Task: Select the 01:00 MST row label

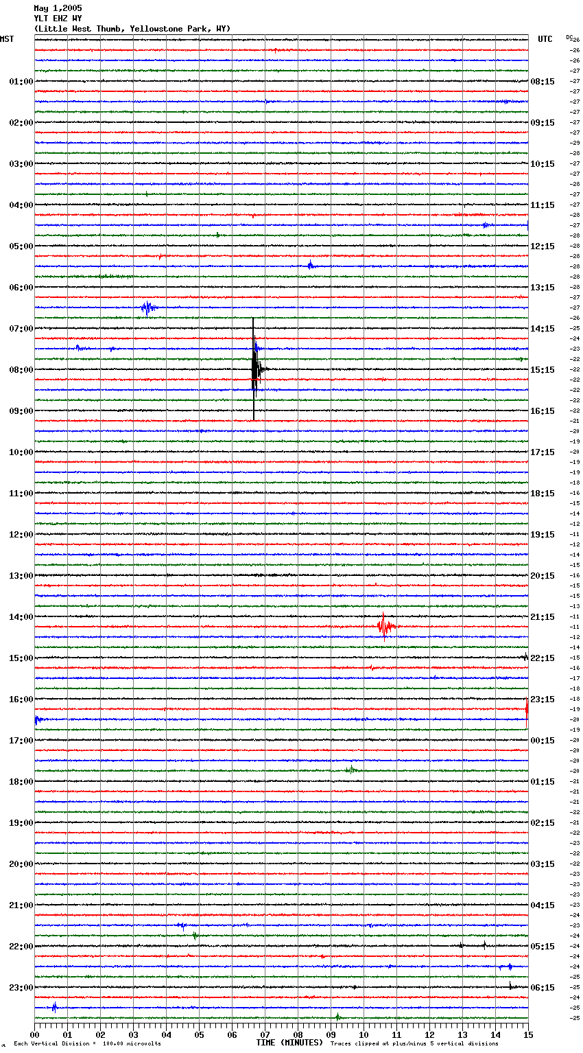Action: (21, 82)
